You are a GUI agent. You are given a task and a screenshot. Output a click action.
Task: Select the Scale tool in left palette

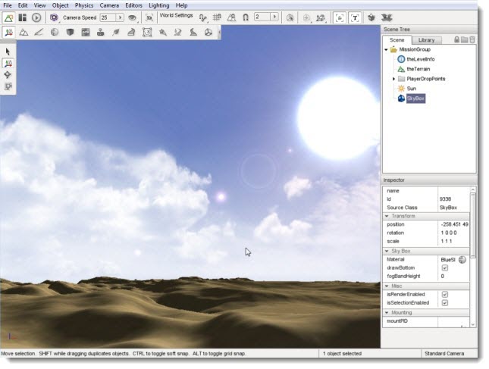(x=8, y=86)
